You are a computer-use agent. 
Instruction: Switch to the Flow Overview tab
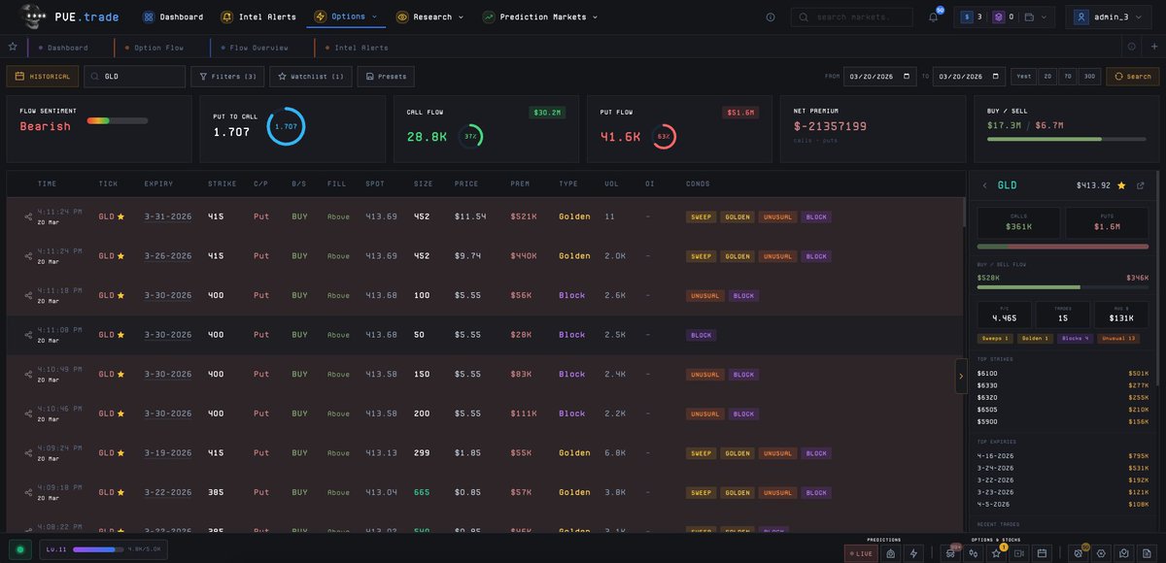pos(258,47)
